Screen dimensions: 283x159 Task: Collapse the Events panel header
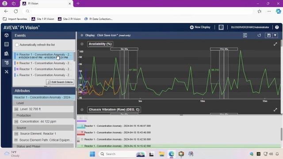pos(44,35)
